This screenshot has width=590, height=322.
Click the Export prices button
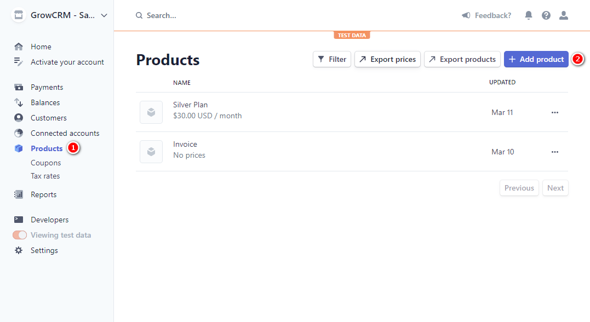click(x=387, y=59)
